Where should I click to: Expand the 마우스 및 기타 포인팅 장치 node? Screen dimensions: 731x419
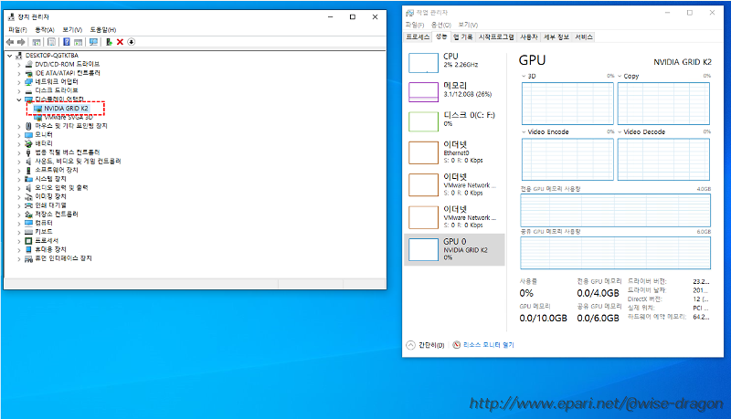(19, 126)
